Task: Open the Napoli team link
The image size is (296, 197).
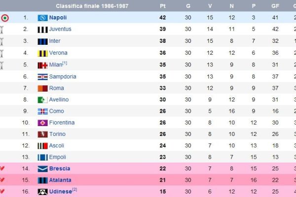Action: [58, 18]
